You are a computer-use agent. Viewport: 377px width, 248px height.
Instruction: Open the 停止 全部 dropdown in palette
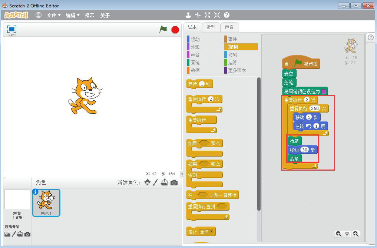[x=206, y=232]
